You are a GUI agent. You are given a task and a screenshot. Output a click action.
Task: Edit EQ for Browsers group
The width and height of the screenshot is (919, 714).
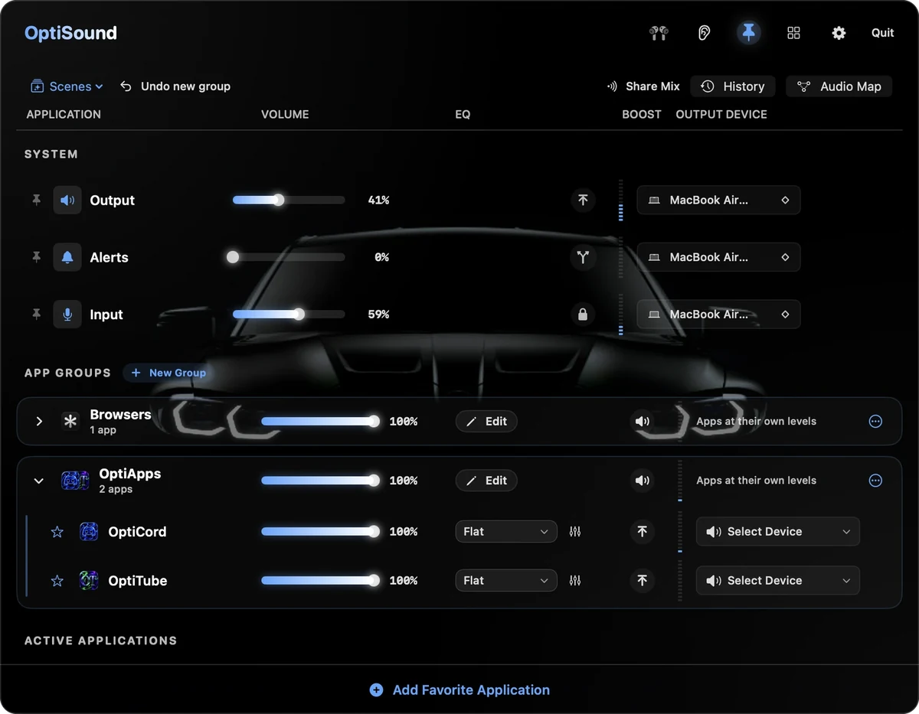[x=486, y=421]
